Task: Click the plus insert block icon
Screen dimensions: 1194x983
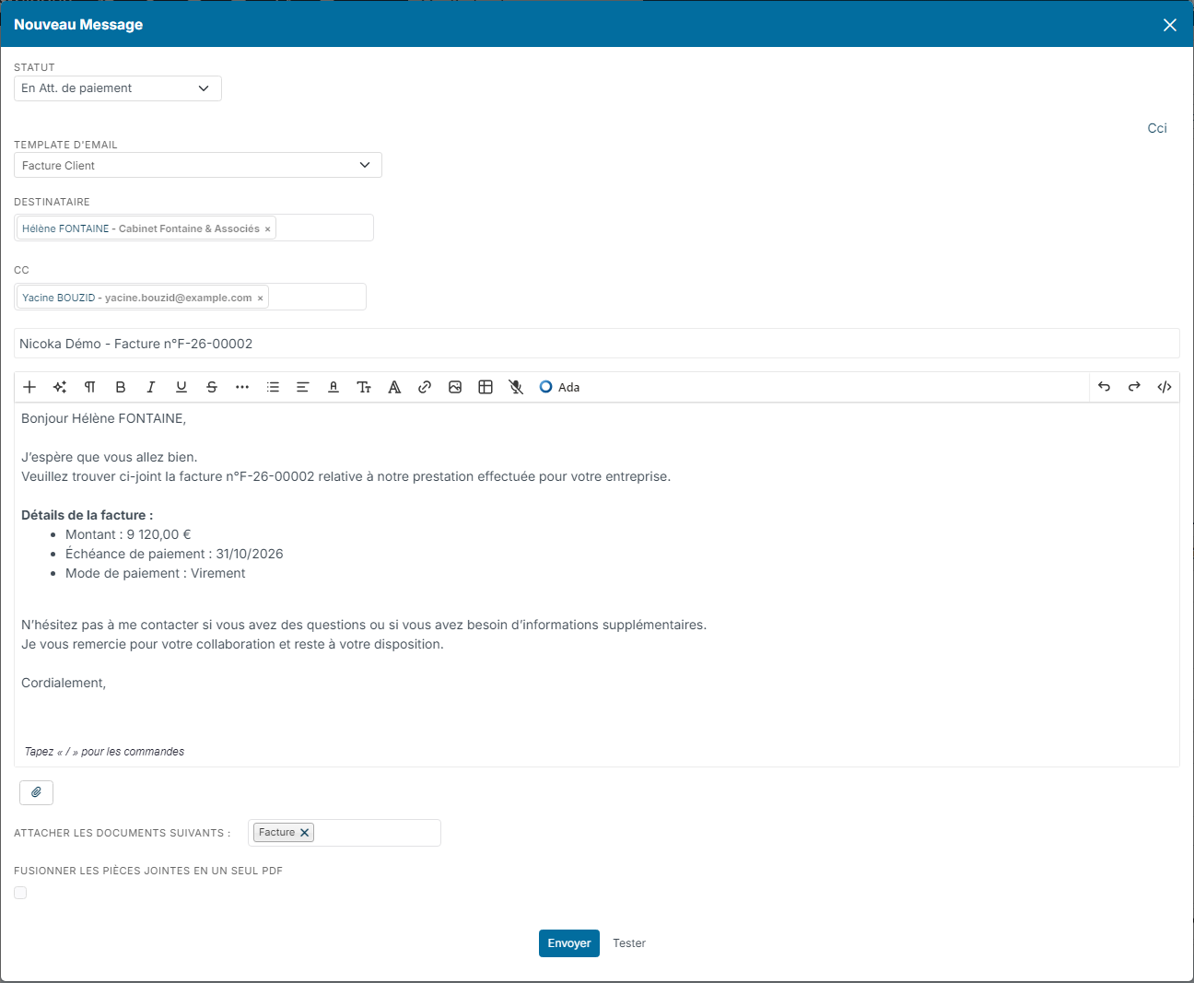Action: 29,387
